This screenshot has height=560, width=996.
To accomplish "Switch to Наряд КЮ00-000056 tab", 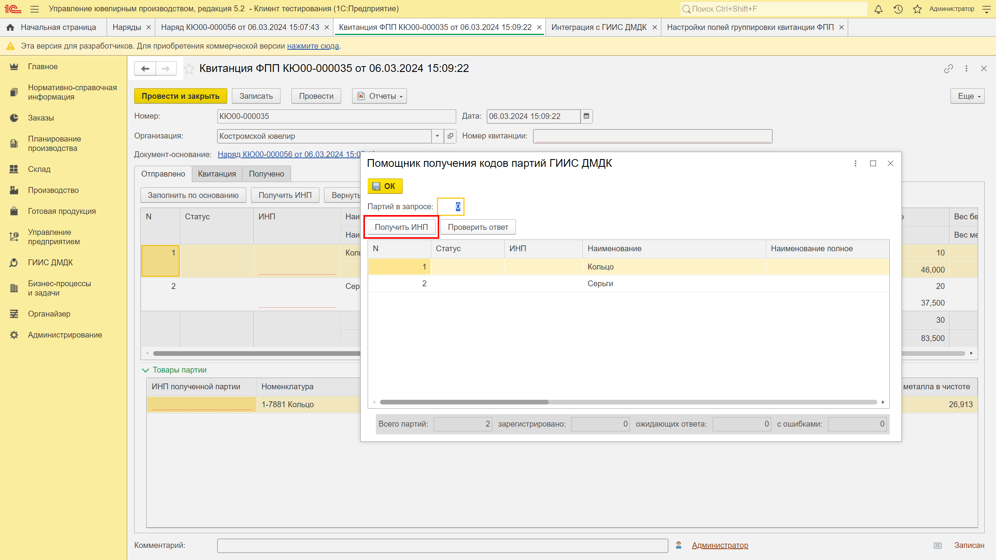I will coord(240,27).
